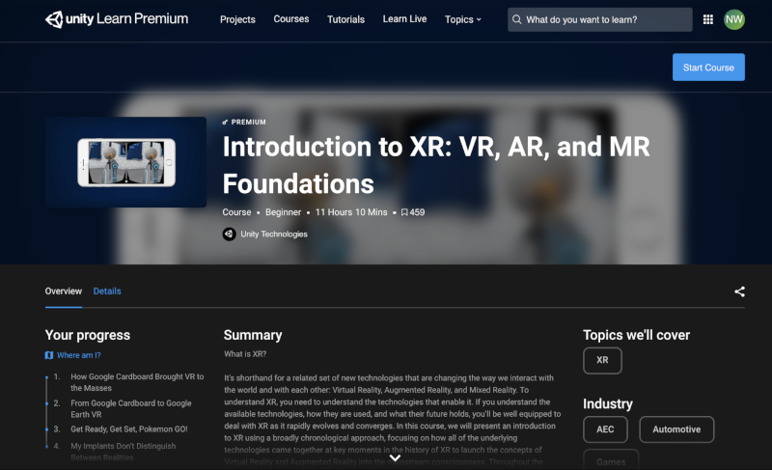Screen dimensions: 772x470
Task: Open lesson My Implants Don't Distinguish
Action: [x=124, y=452]
